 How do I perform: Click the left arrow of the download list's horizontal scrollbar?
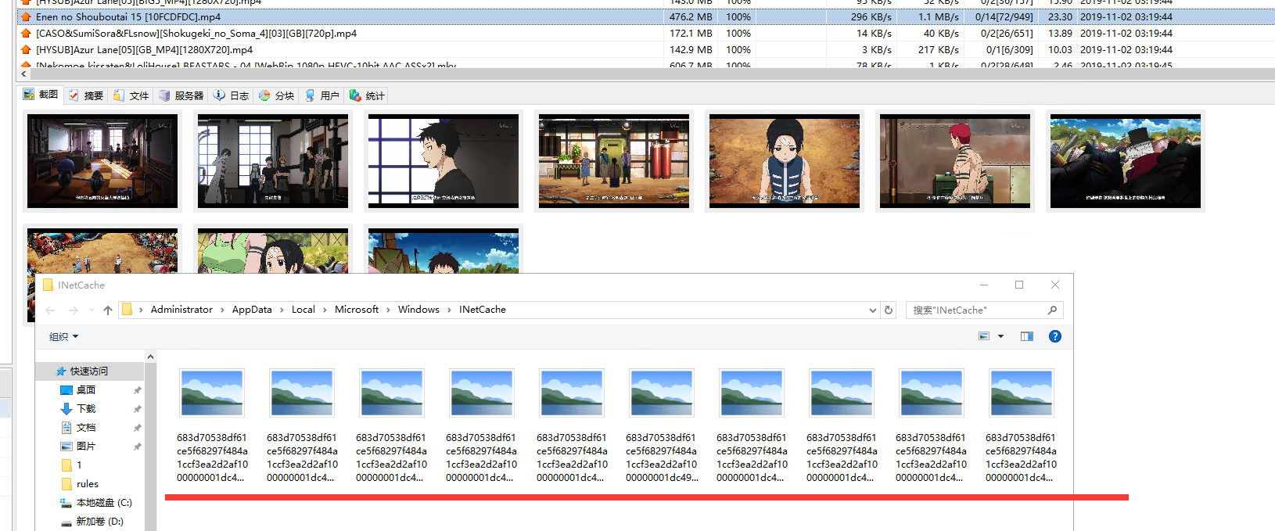click(23, 74)
